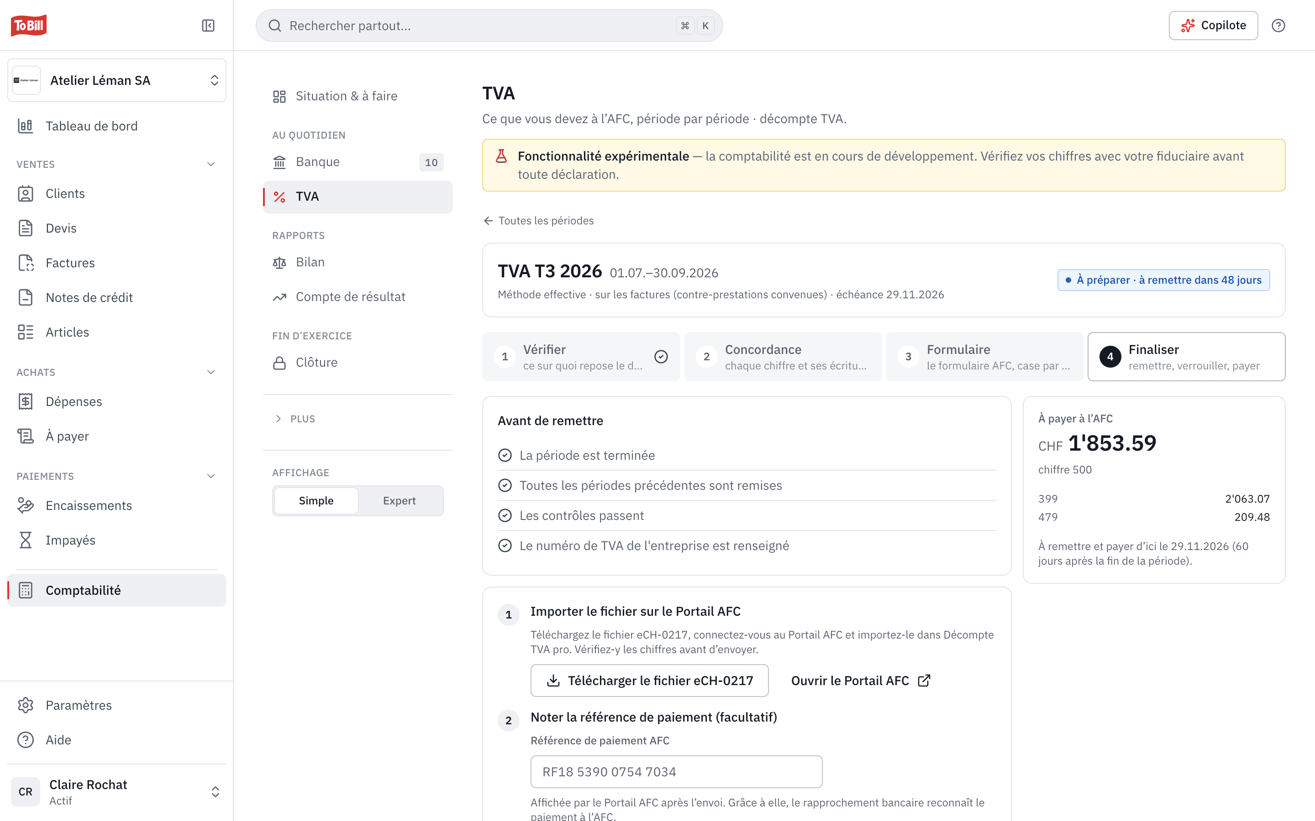
Task: Open Paramètres with the gear icon
Action: pos(26,705)
